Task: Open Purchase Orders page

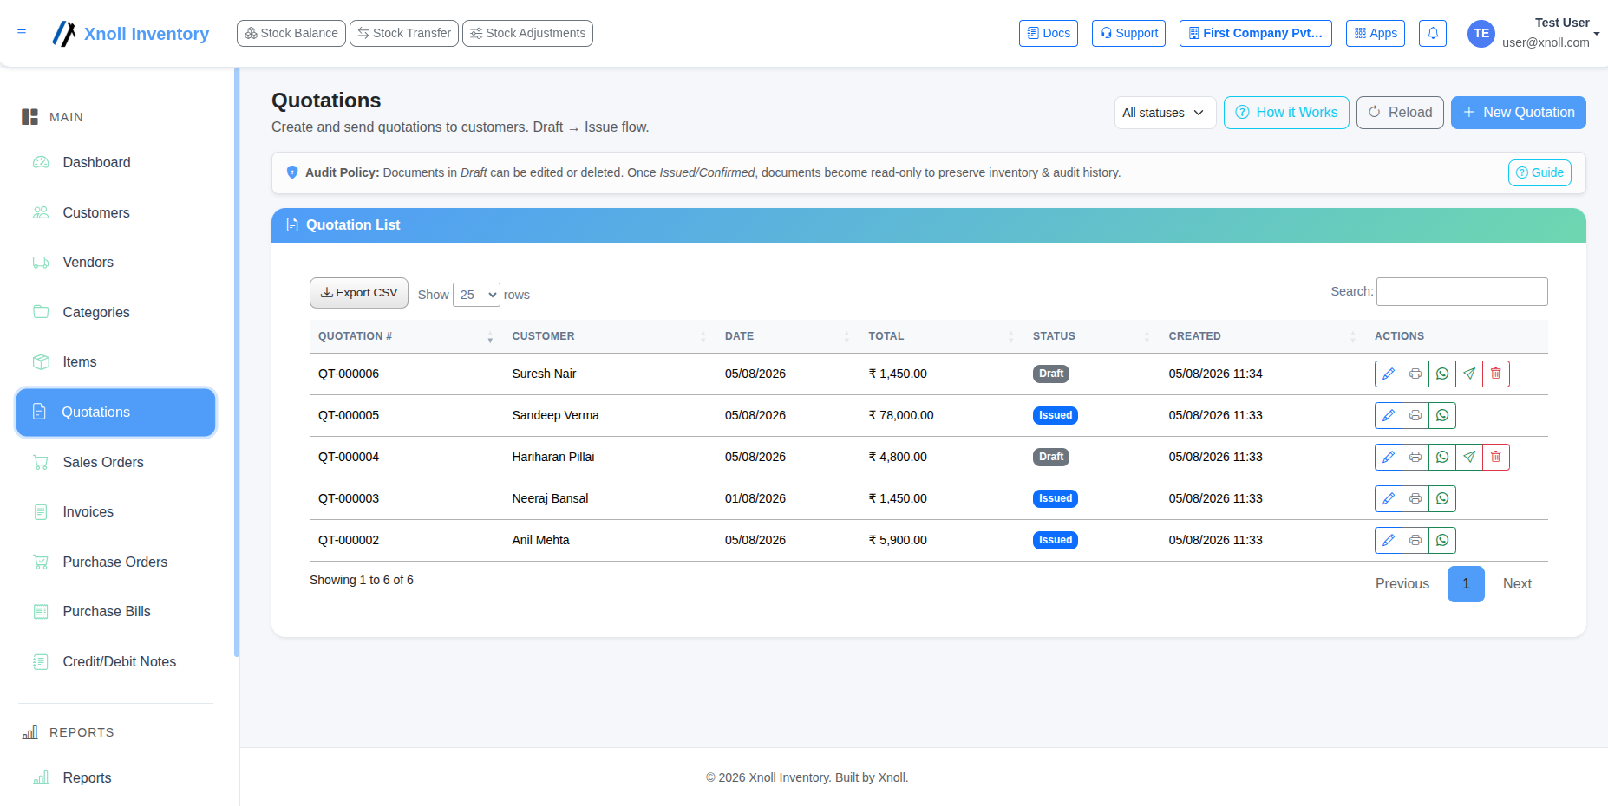Action: pos(115,562)
